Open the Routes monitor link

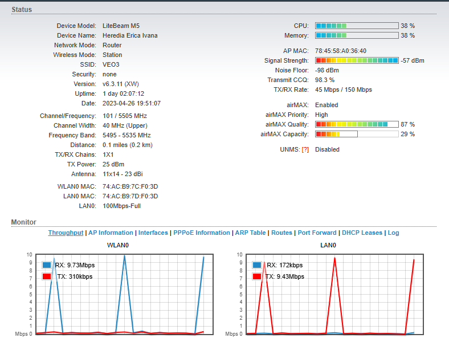281,233
